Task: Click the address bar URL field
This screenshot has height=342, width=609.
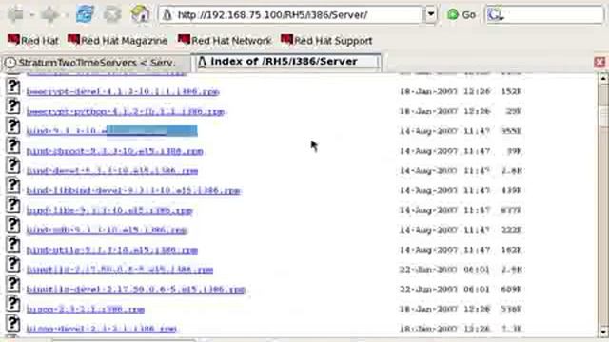Action: point(291,15)
